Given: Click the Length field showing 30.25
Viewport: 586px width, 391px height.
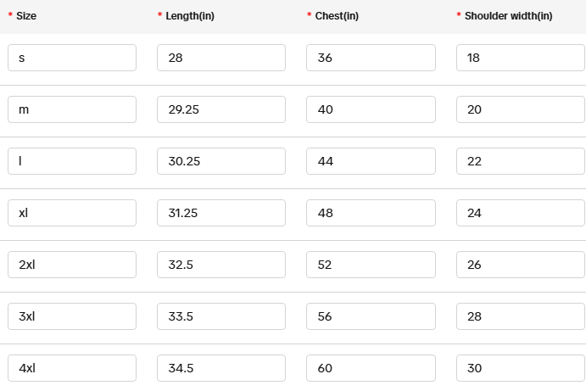Looking at the screenshot, I should click(221, 161).
